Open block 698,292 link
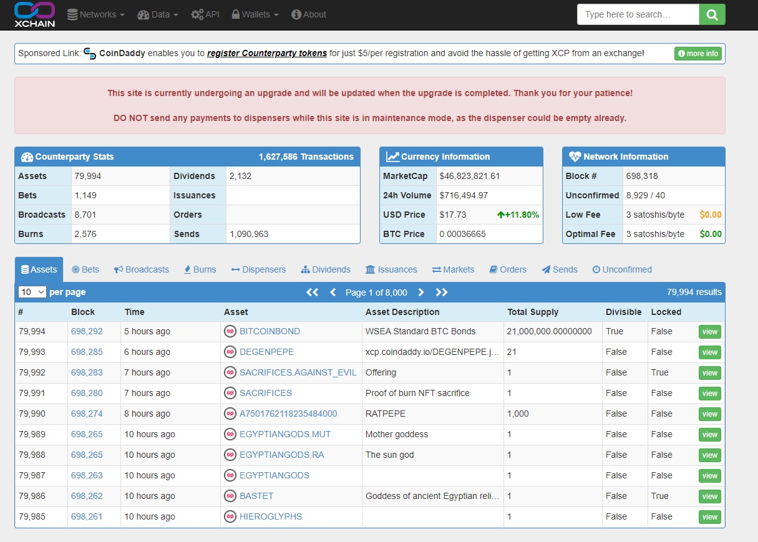This screenshot has width=758, height=542. pyautogui.click(x=87, y=331)
